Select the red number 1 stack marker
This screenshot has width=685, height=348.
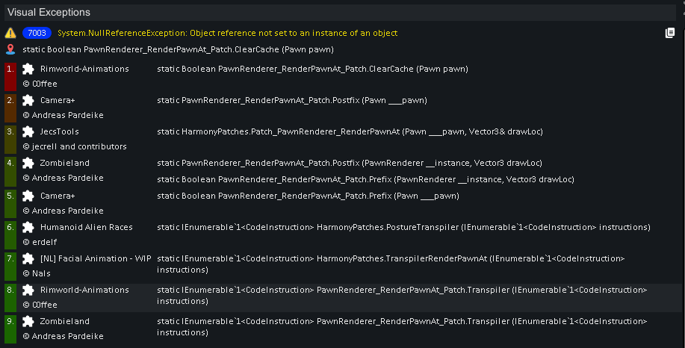click(x=10, y=76)
